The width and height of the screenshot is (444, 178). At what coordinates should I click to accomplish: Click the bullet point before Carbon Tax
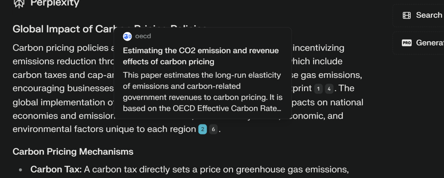21,170
